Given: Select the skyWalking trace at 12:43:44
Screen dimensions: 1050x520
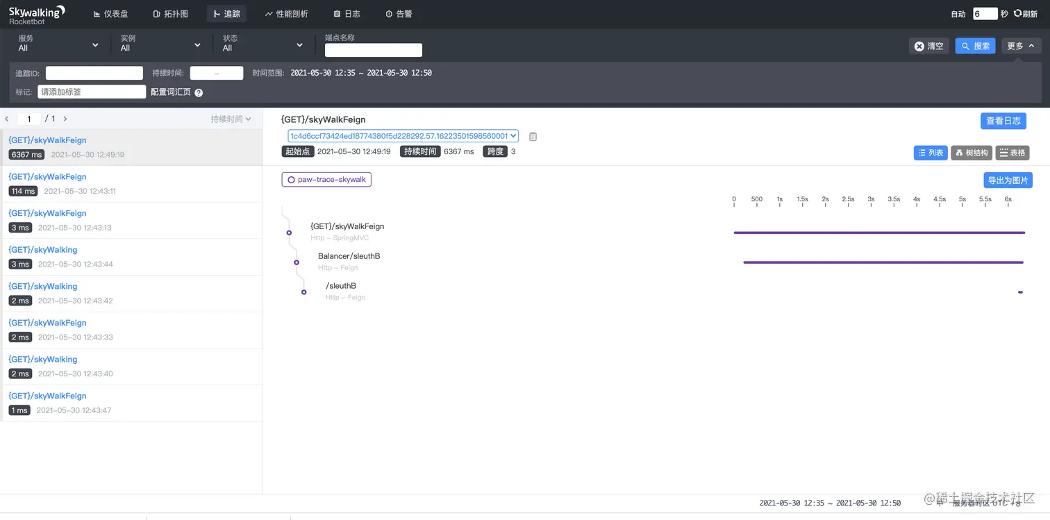Looking at the screenshot, I should pyautogui.click(x=131, y=257).
